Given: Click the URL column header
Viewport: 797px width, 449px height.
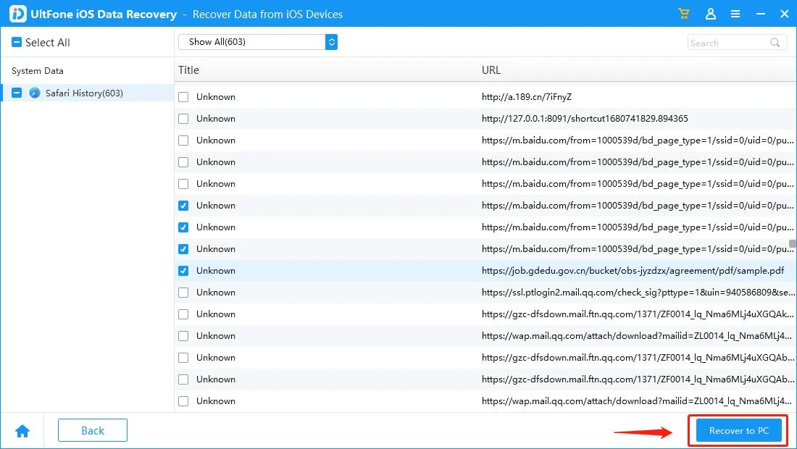Looking at the screenshot, I should click(x=491, y=70).
